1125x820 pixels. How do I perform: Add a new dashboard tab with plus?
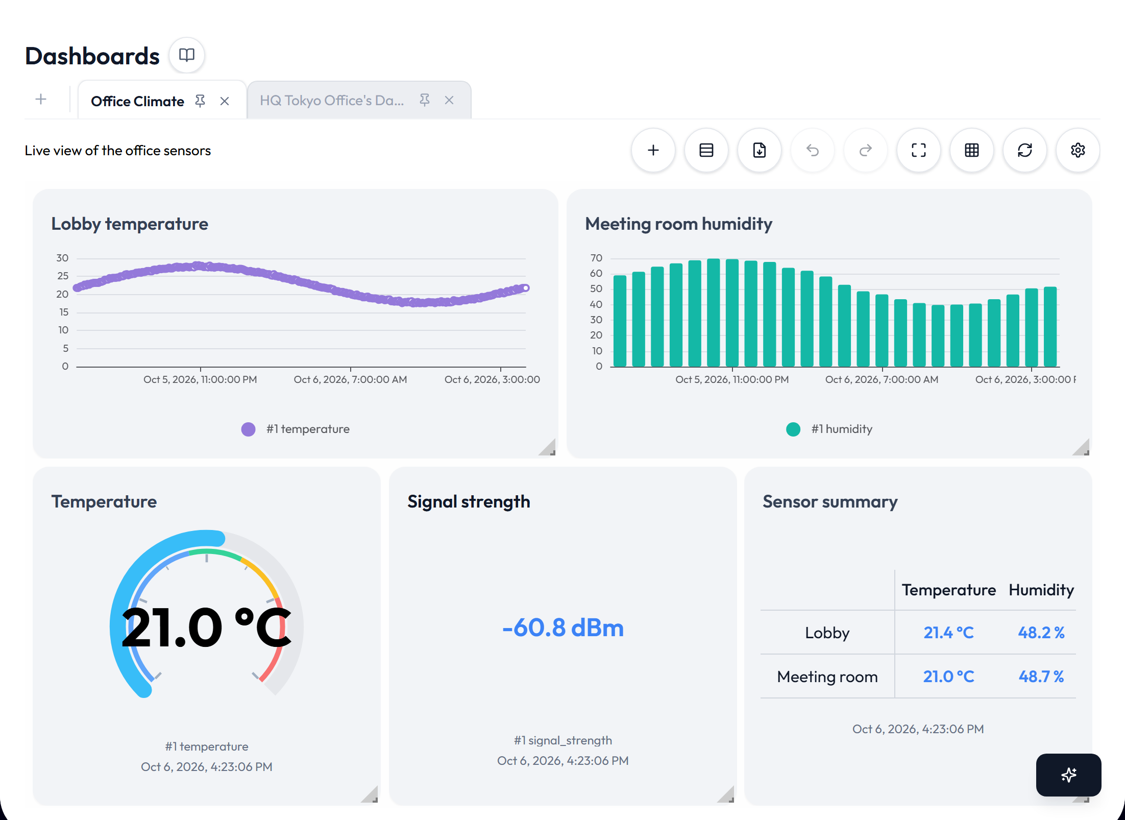pos(41,99)
